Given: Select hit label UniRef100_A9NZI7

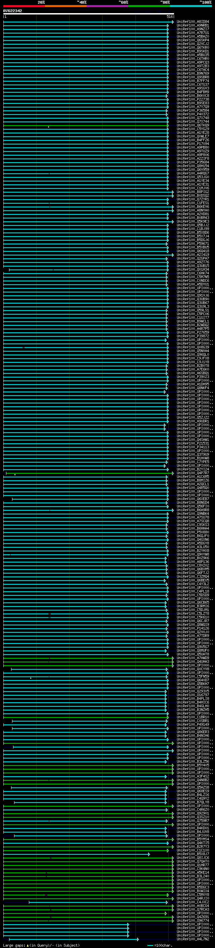Looking at the screenshot, I should coord(193,29).
